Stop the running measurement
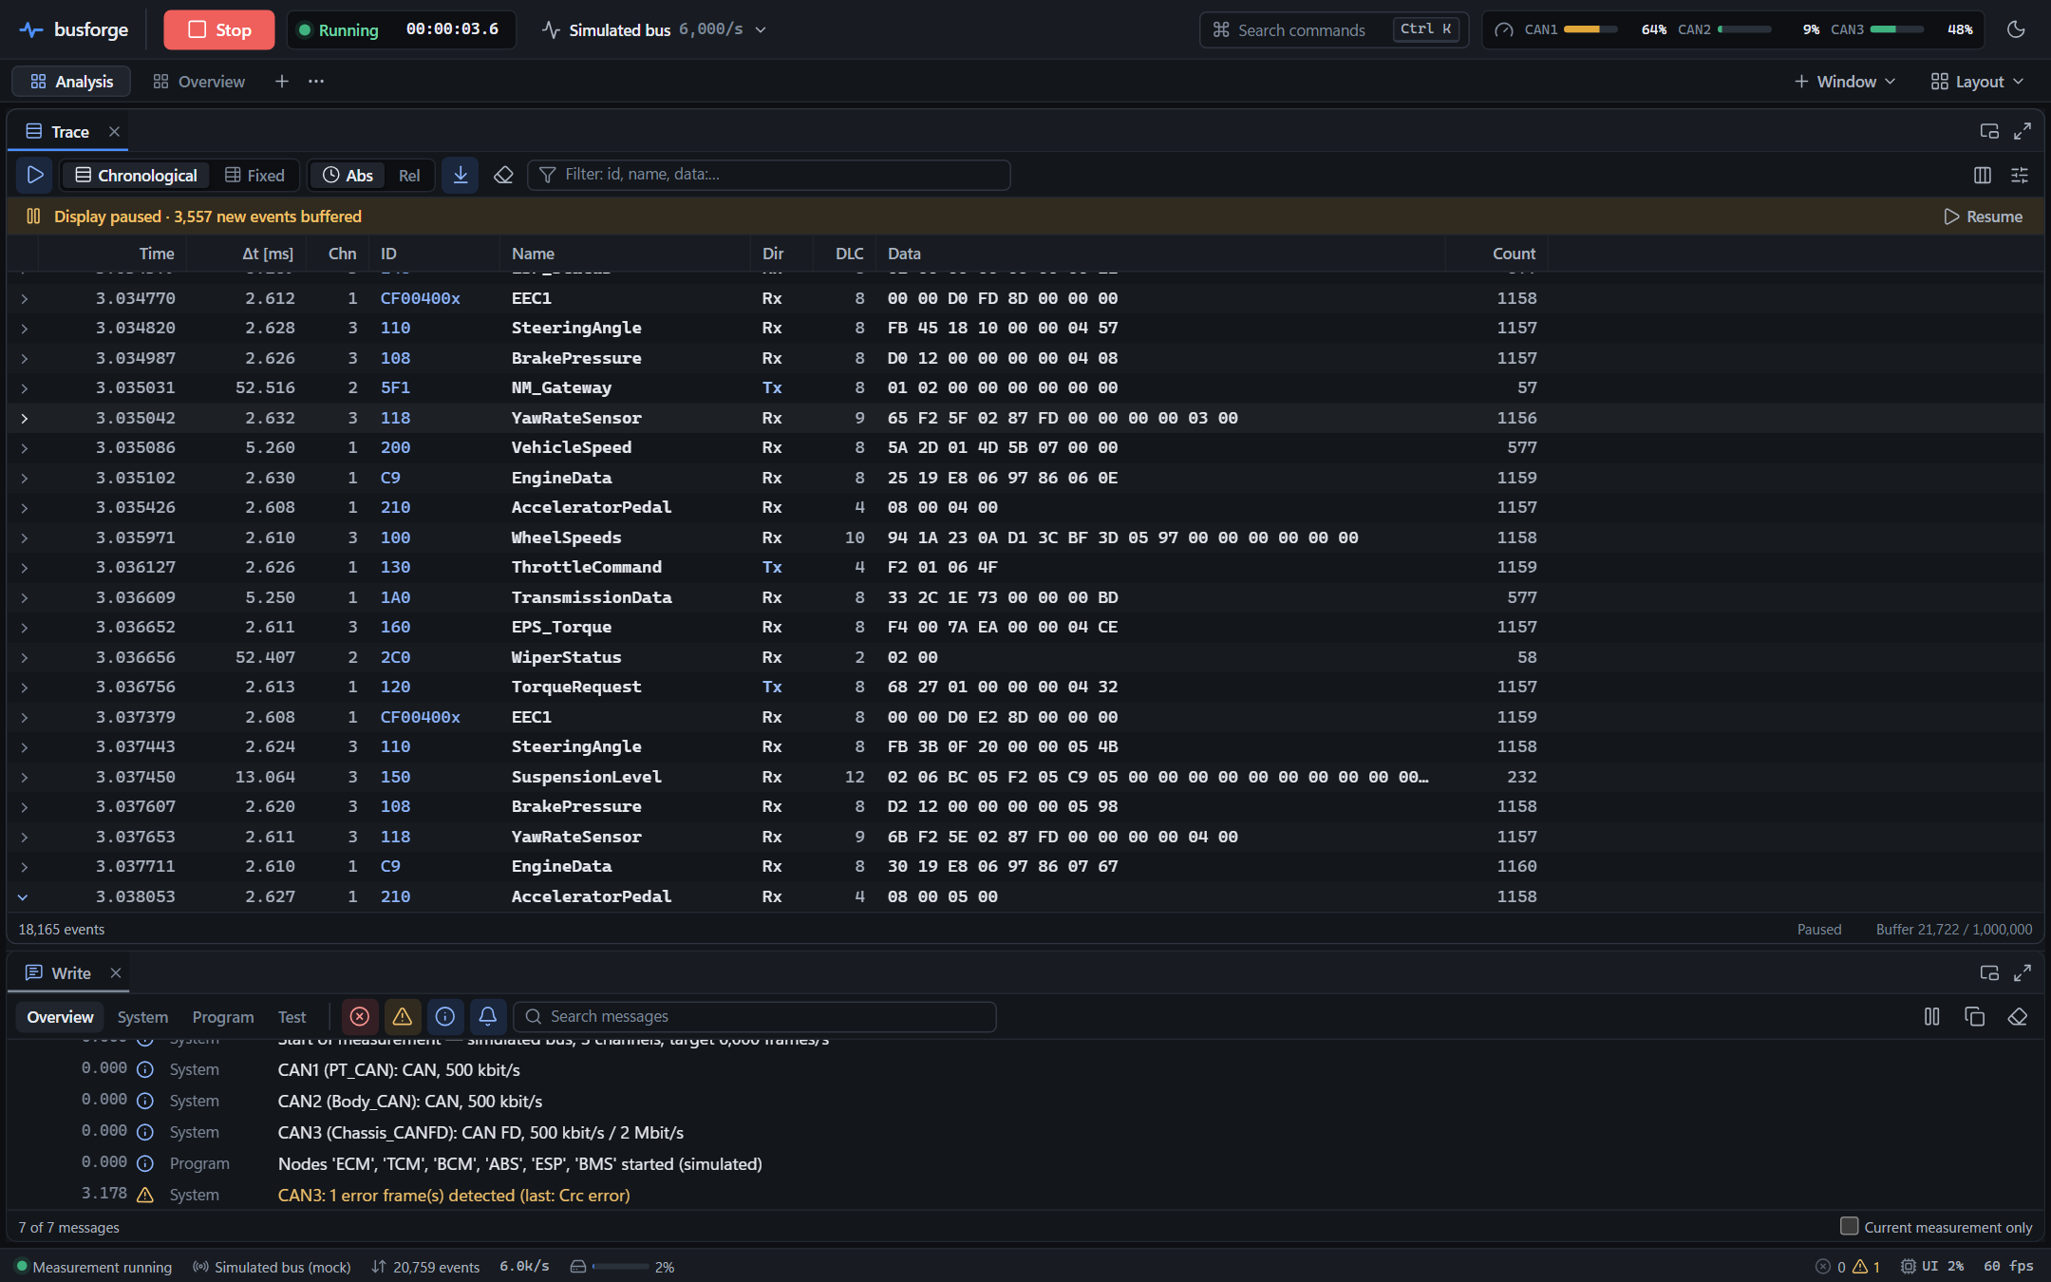Viewport: 2051px width, 1282px height. point(218,29)
